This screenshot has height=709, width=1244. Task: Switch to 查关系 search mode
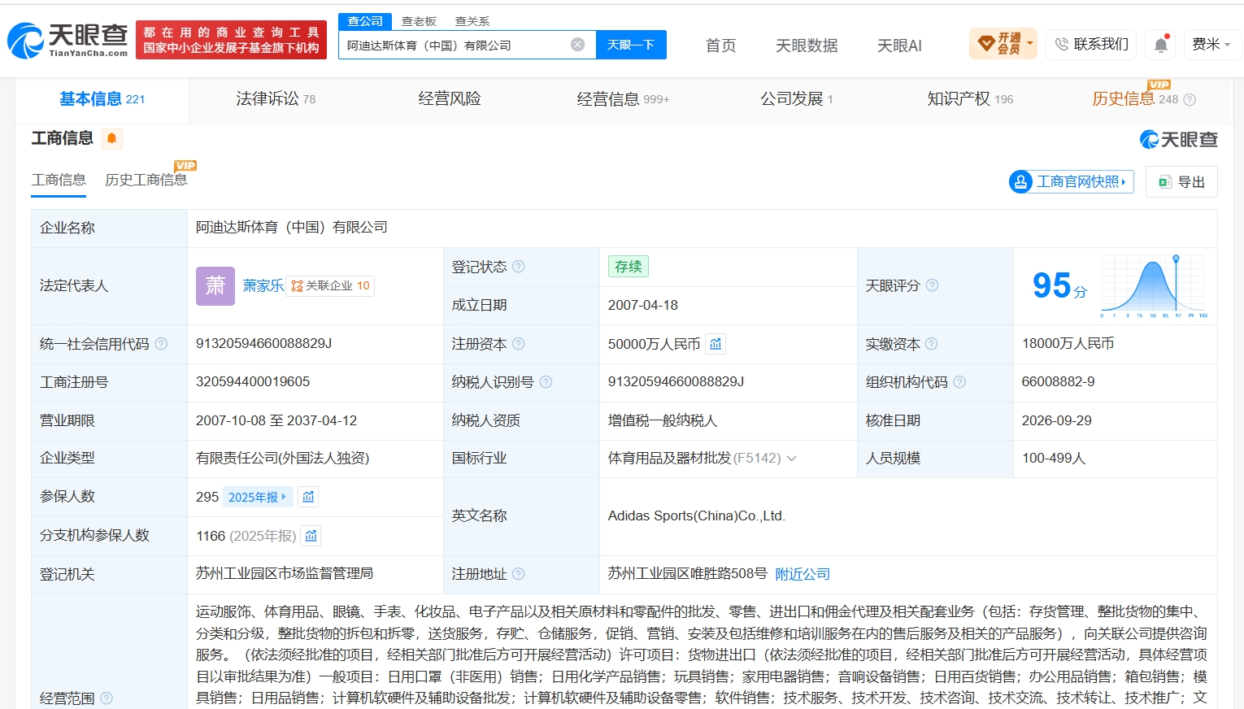pyautogui.click(x=472, y=21)
